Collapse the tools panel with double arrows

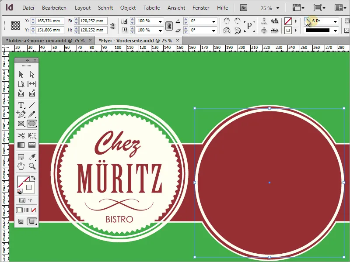[x=28, y=60]
